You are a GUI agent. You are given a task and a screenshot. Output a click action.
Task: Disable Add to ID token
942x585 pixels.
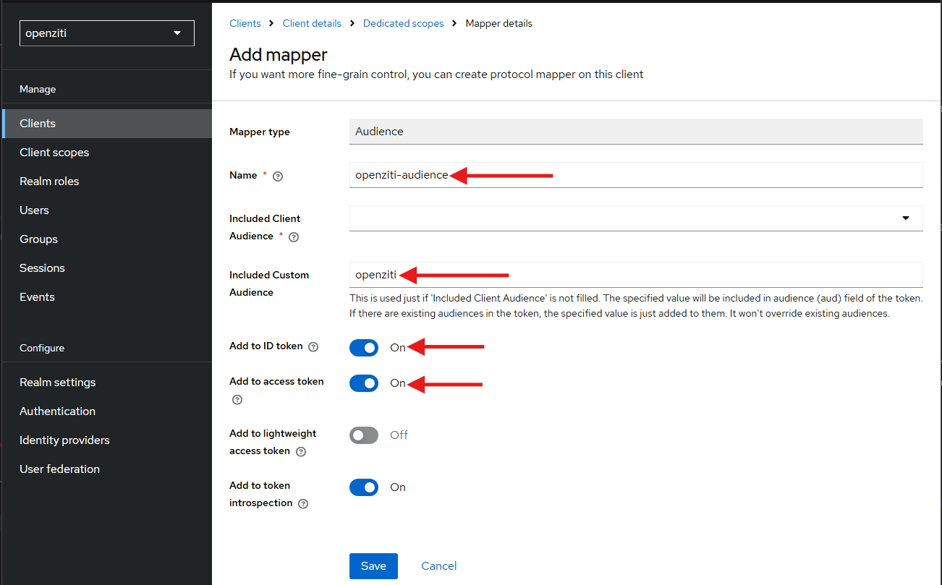click(x=364, y=348)
